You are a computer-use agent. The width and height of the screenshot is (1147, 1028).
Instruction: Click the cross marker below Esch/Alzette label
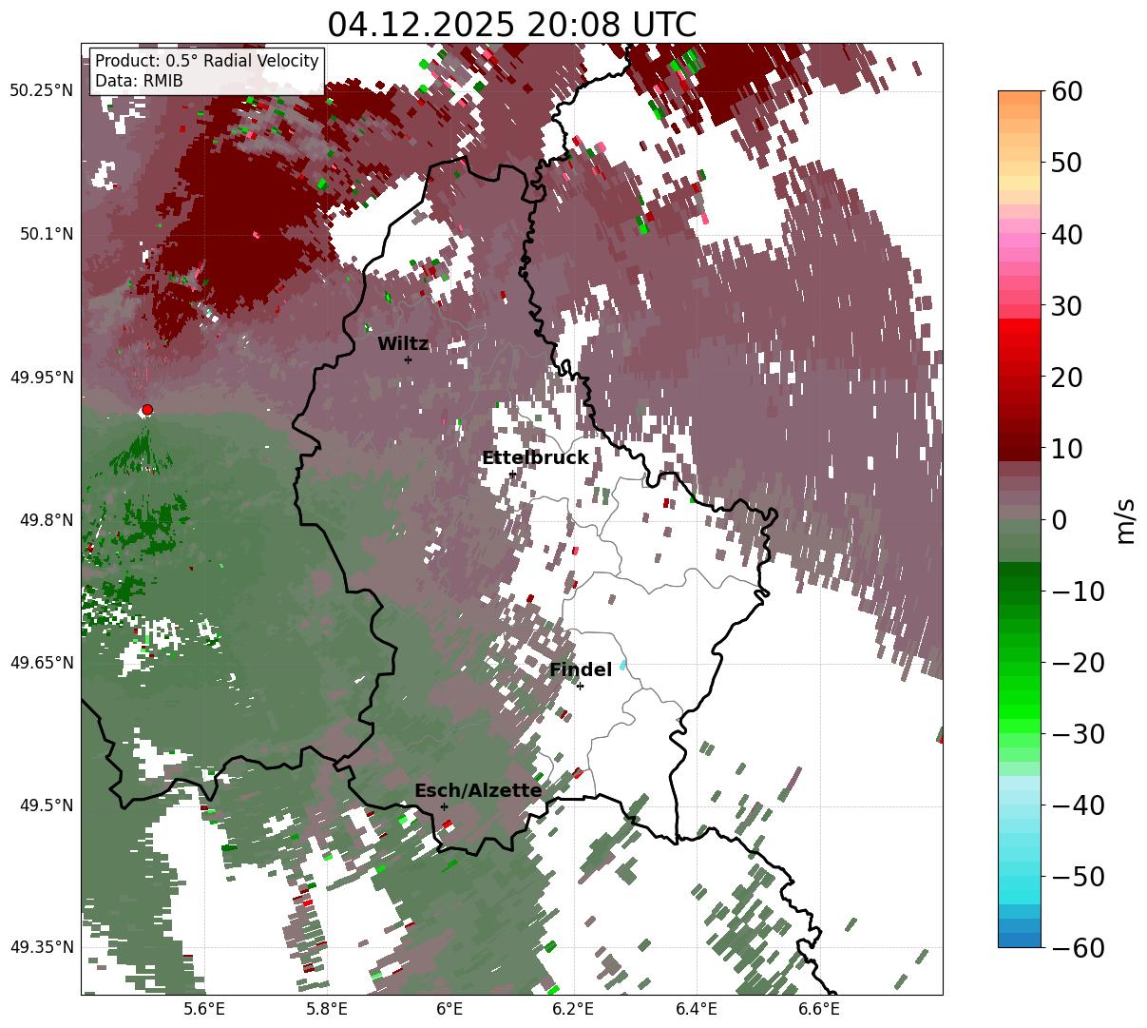click(x=444, y=806)
